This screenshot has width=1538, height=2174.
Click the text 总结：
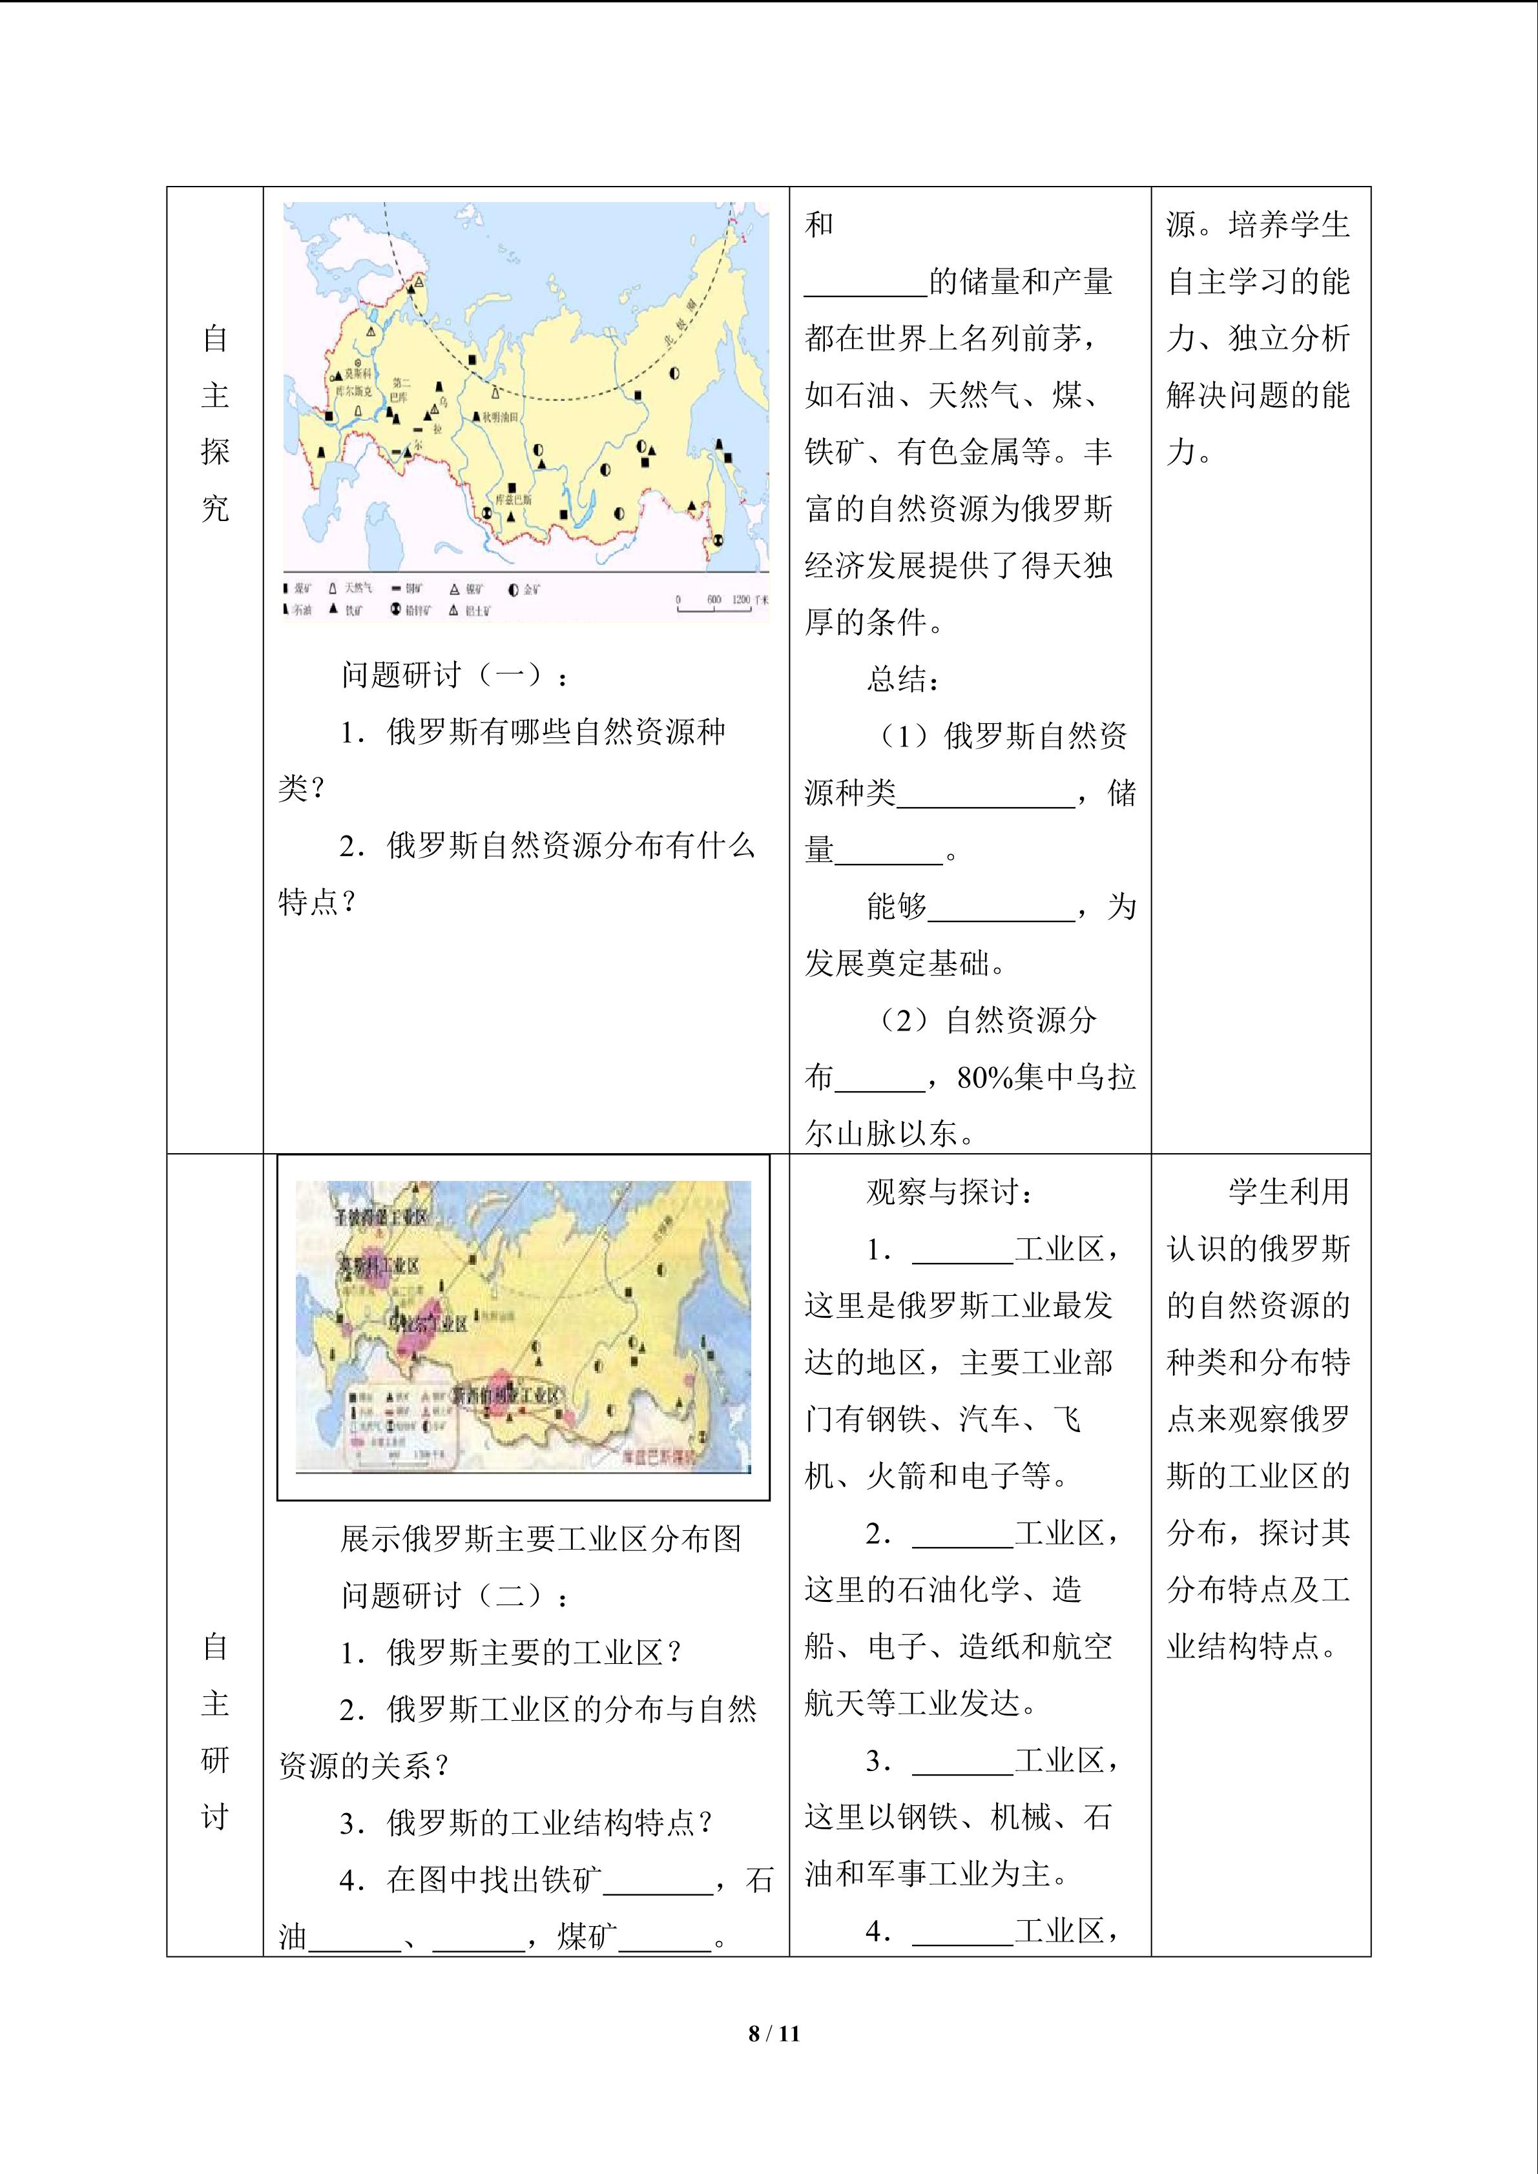(x=904, y=679)
